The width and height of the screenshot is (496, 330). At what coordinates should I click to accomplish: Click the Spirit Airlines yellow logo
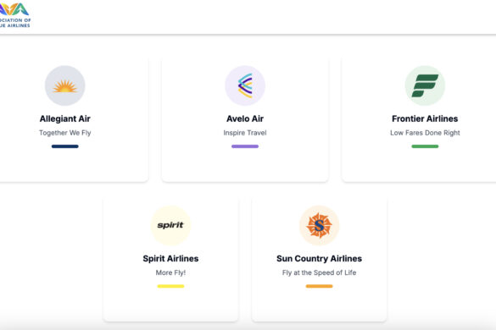170,225
